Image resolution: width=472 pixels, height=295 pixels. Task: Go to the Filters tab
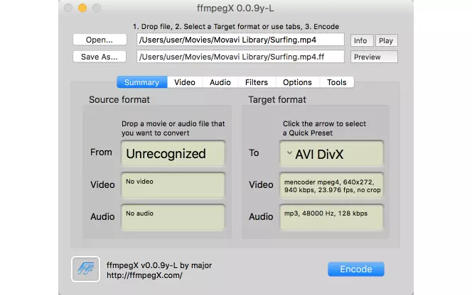click(x=257, y=82)
